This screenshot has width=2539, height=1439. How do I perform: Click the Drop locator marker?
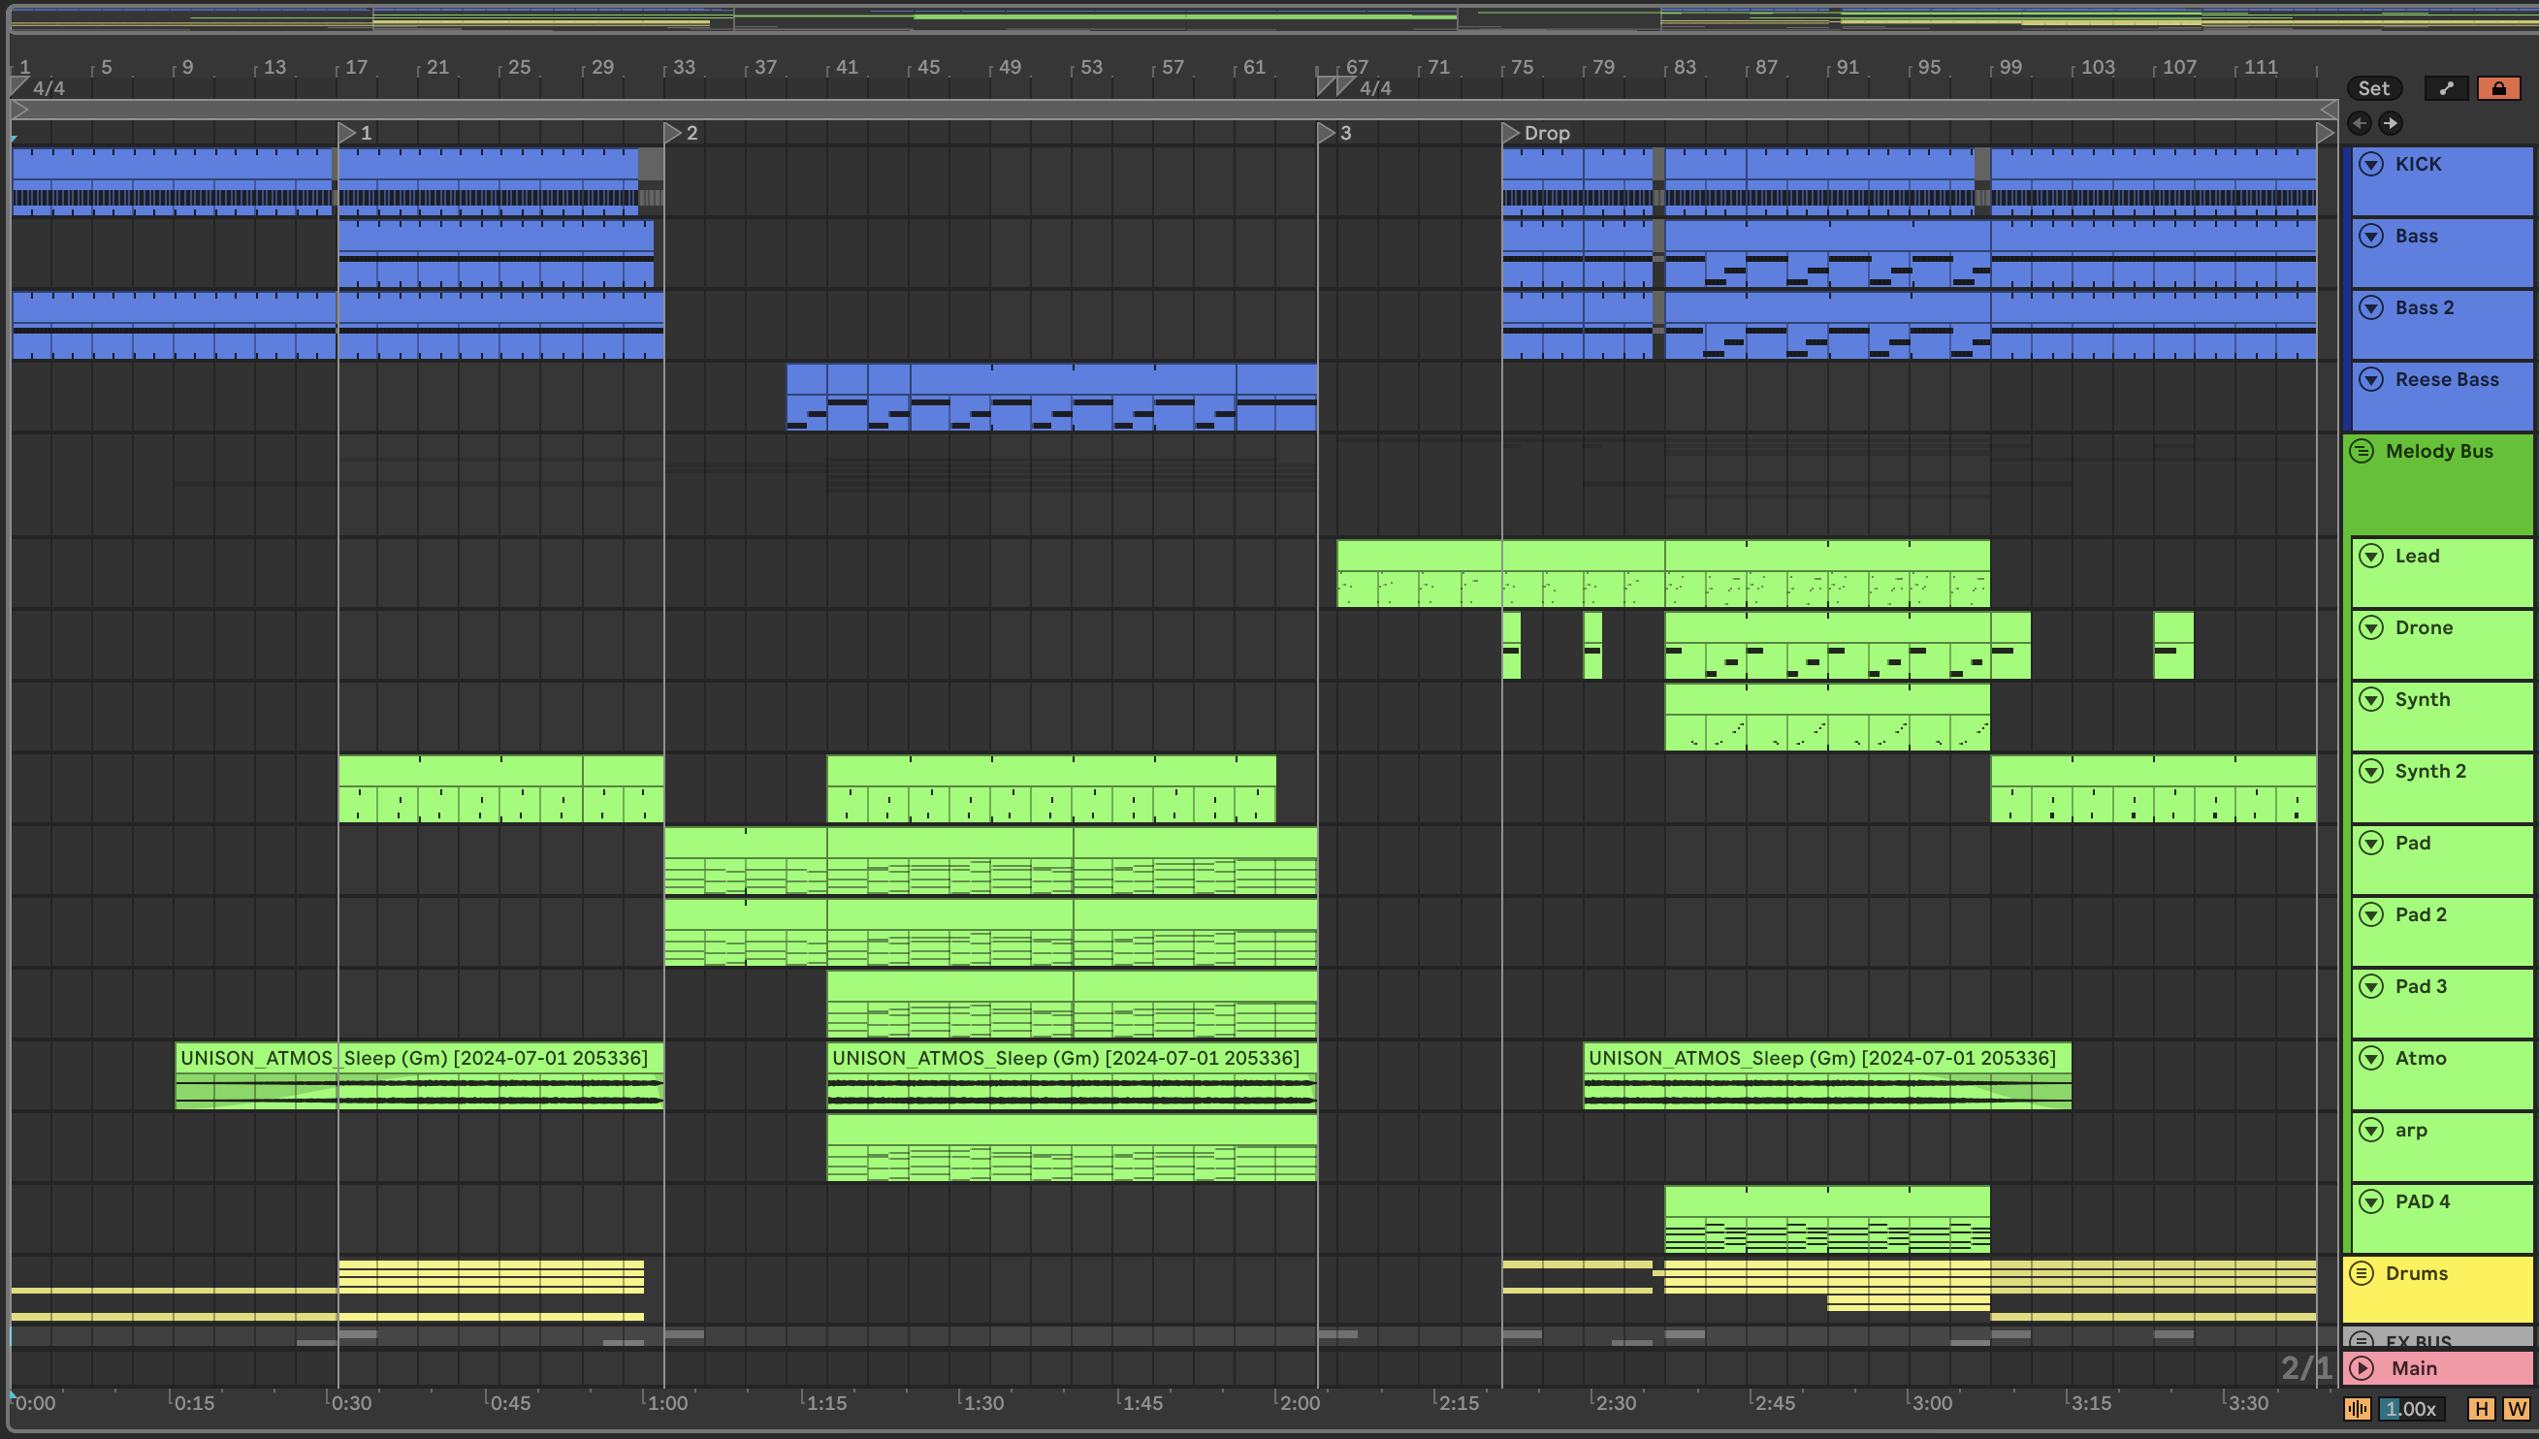(1510, 133)
